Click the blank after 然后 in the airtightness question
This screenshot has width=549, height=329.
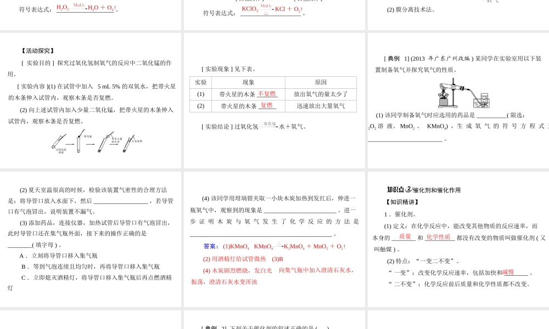121,201
